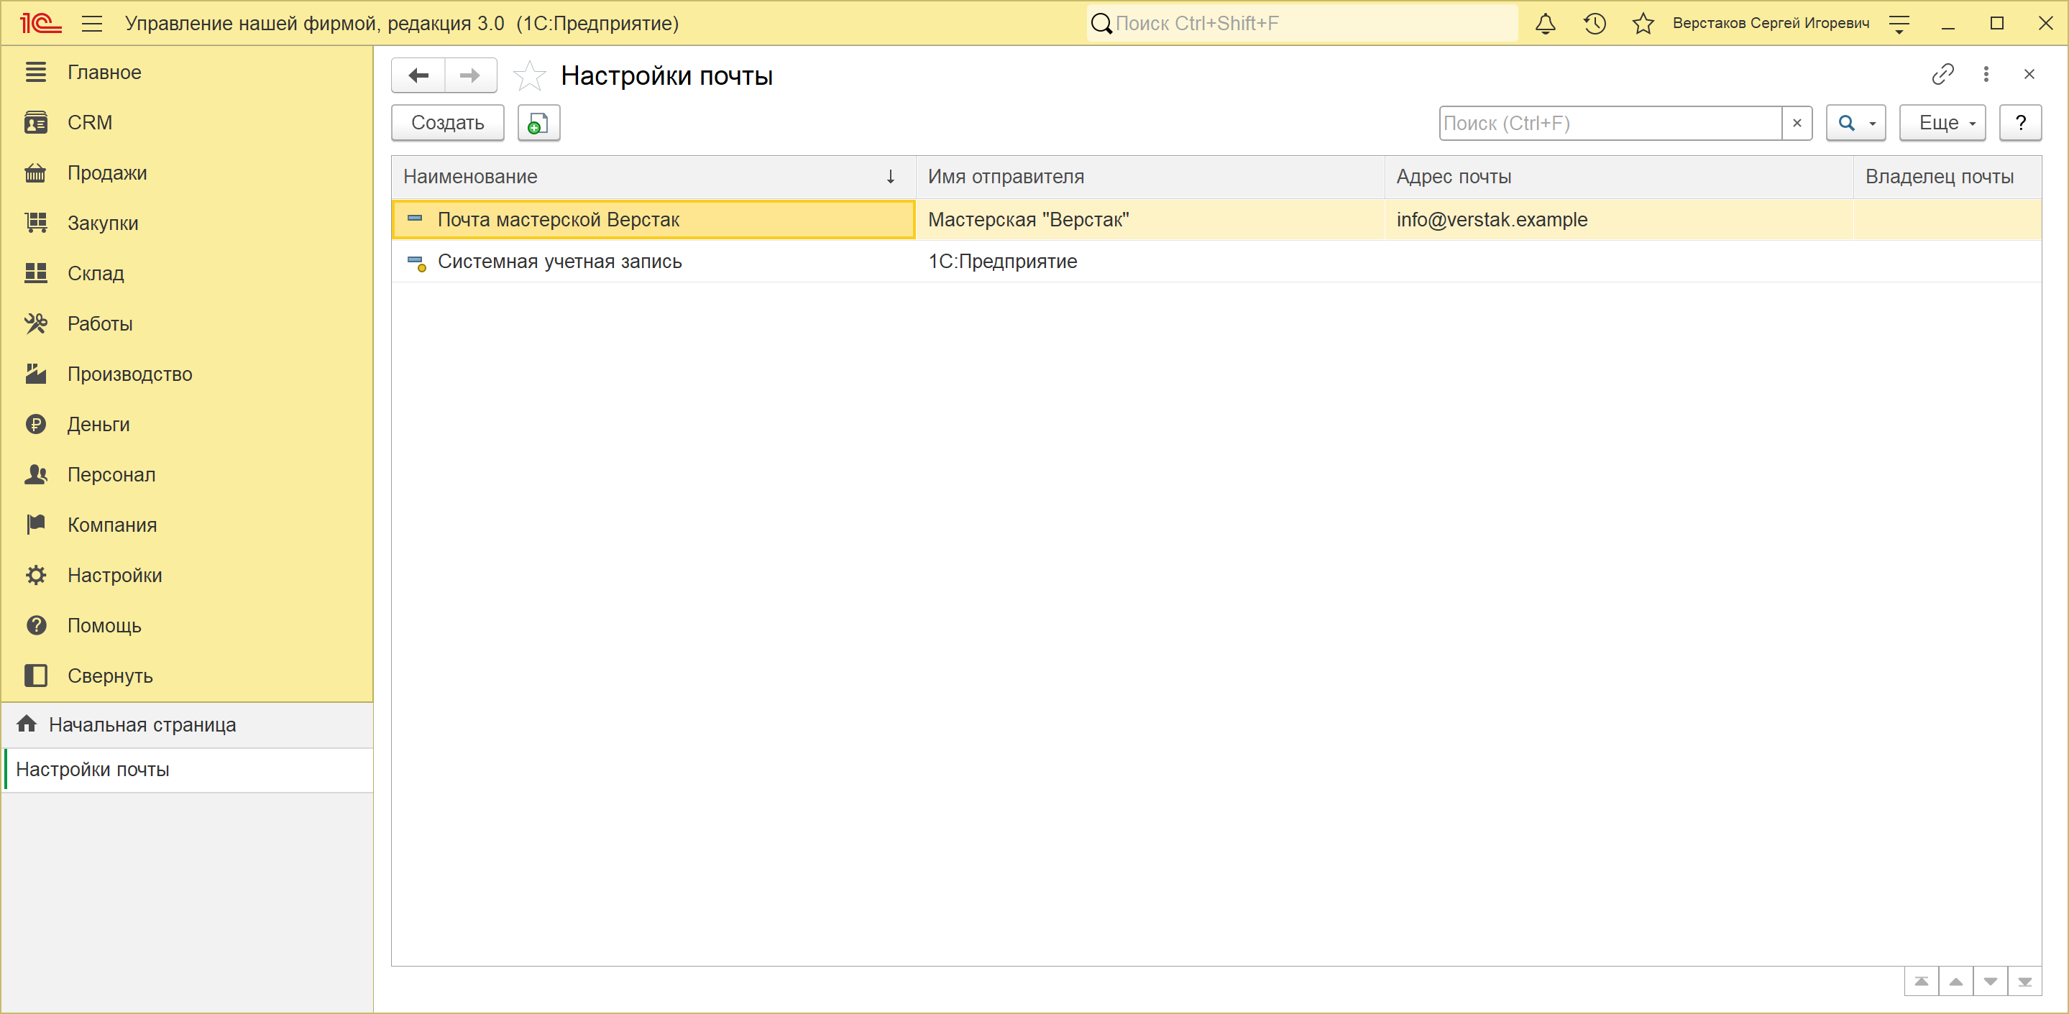Image resolution: width=2069 pixels, height=1014 pixels.
Task: Open the magnifier search dropdown
Action: [x=1855, y=123]
